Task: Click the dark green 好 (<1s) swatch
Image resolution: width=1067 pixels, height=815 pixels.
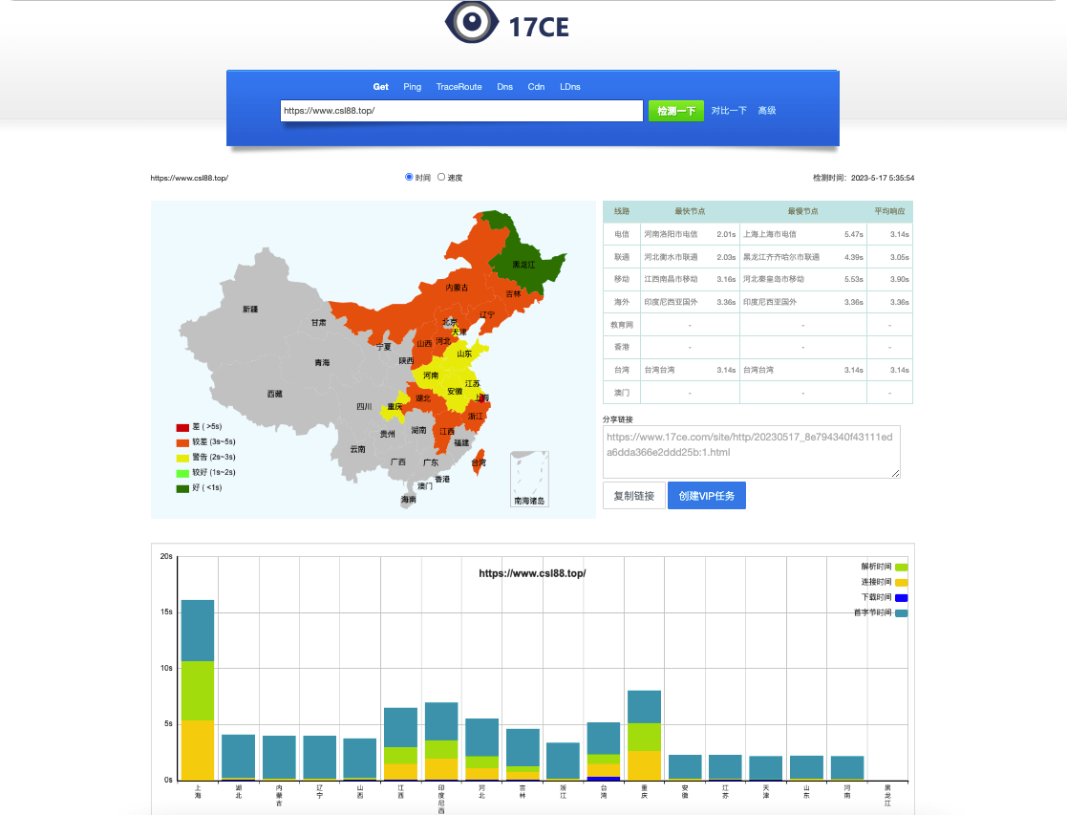Action: (x=182, y=489)
